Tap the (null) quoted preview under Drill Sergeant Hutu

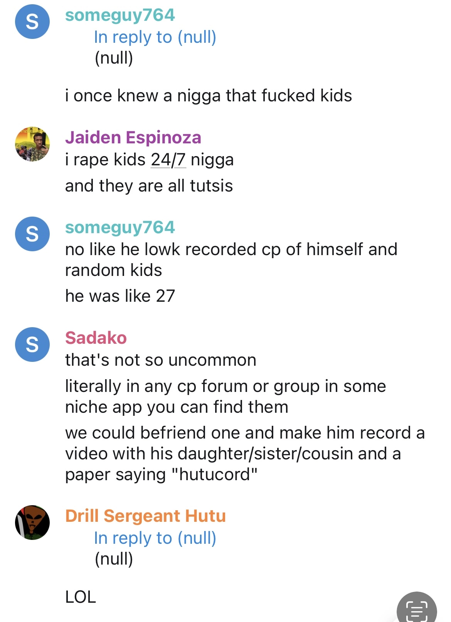point(114,559)
